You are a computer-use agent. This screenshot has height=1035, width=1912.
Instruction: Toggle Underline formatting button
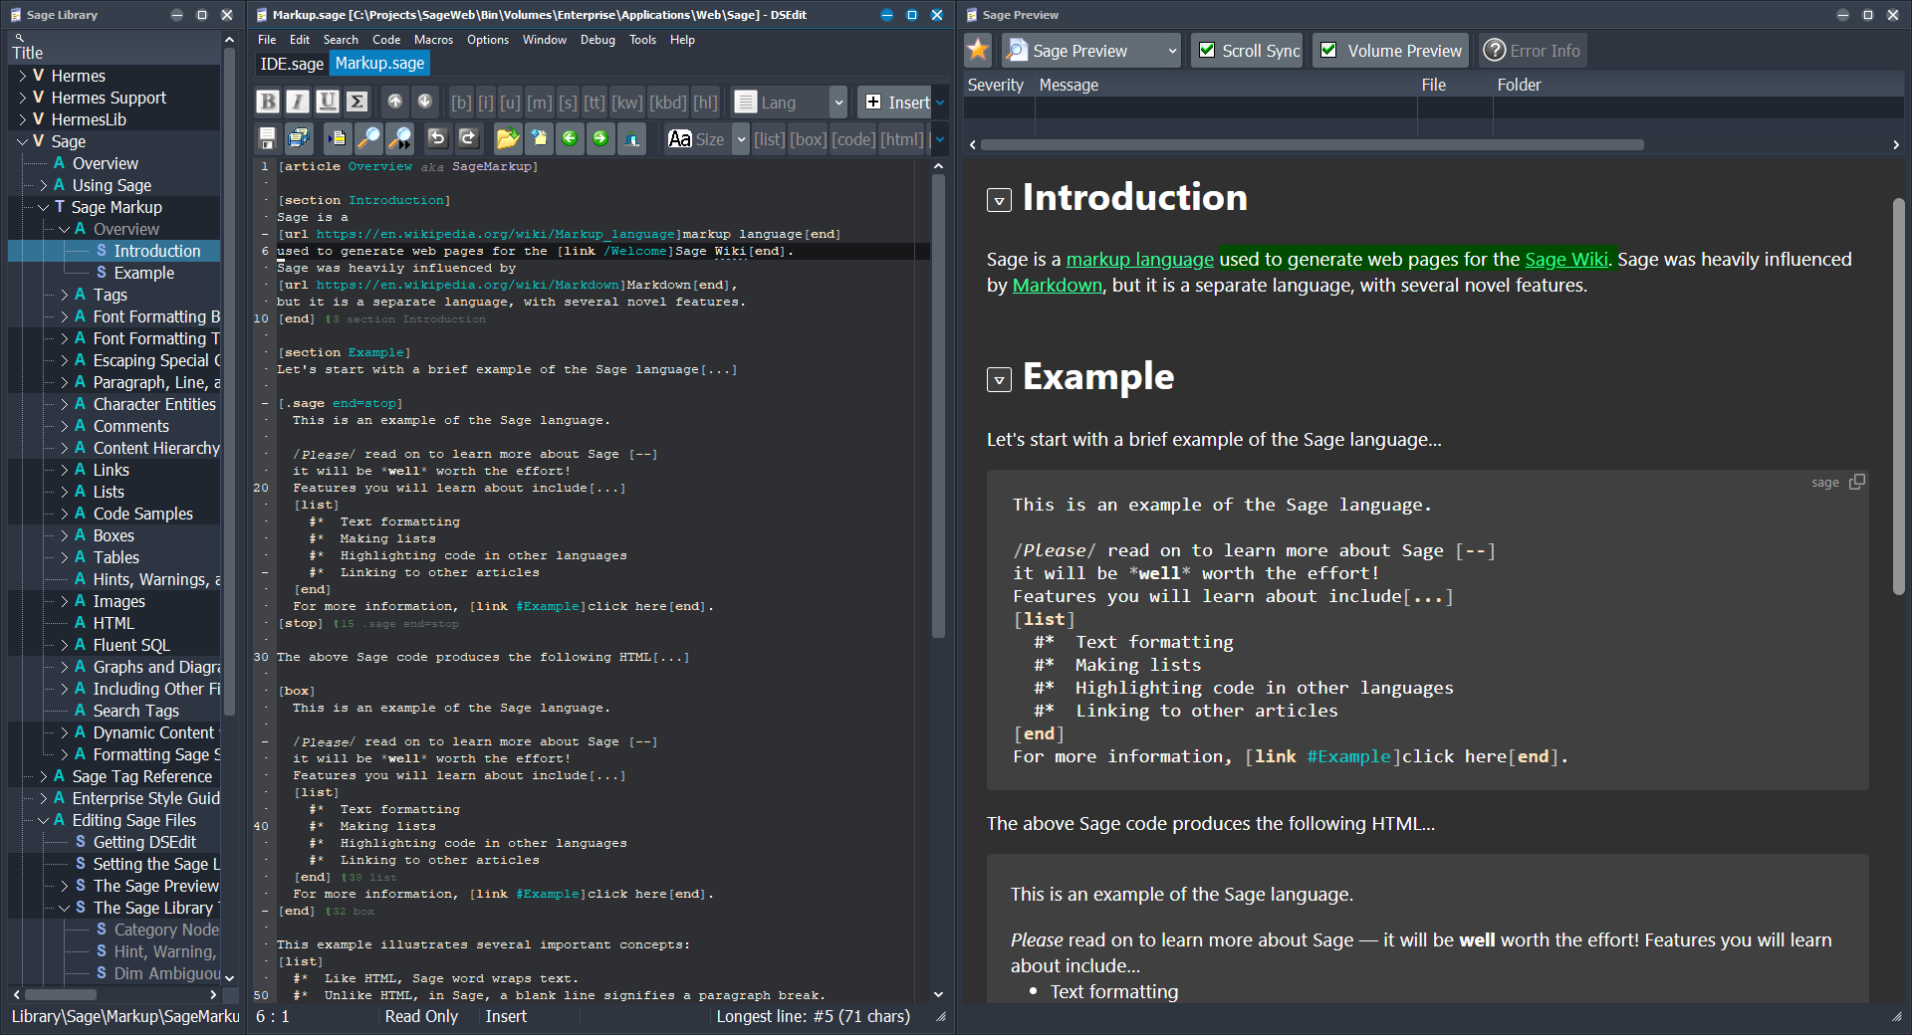(x=328, y=102)
